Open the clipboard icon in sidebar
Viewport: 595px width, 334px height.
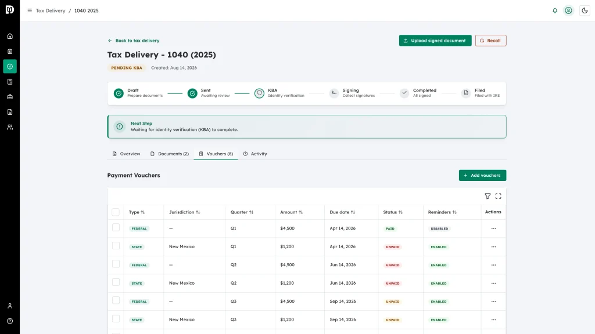(10, 52)
